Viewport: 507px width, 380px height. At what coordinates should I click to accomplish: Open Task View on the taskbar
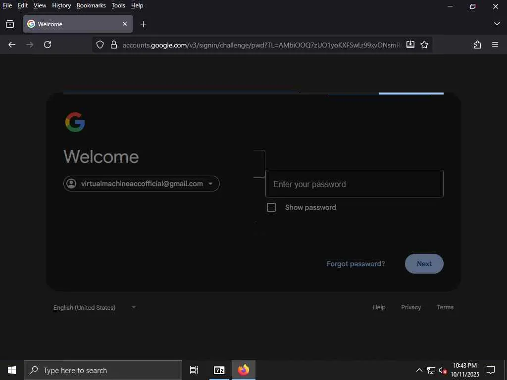pyautogui.click(x=194, y=370)
